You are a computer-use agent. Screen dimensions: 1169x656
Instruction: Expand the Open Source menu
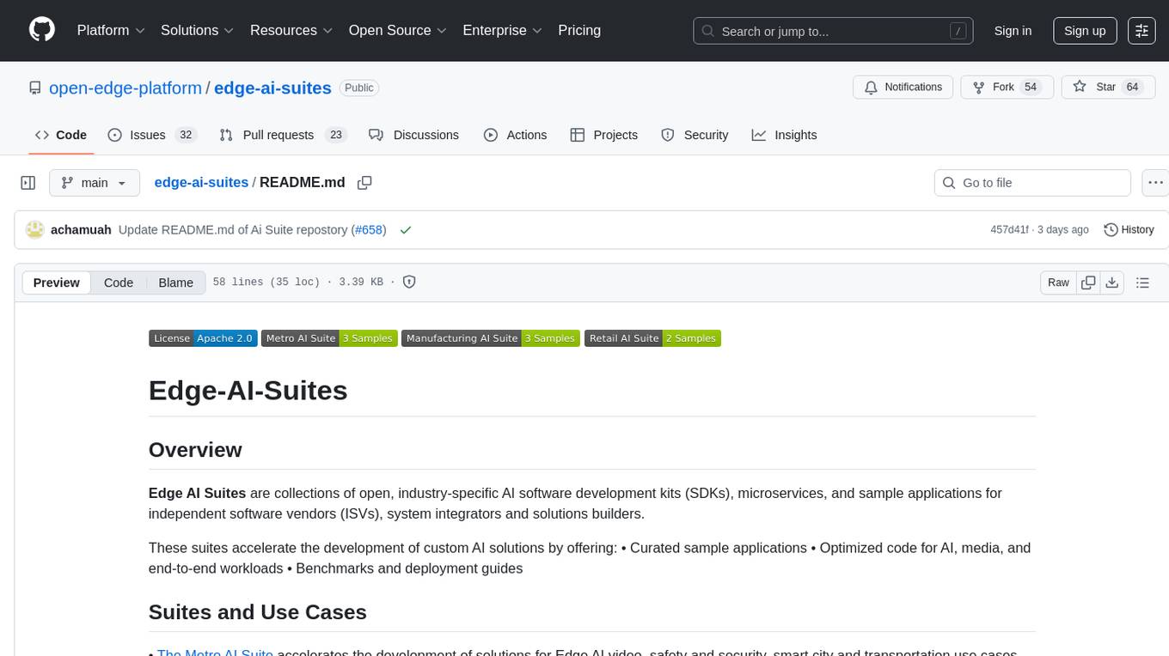pyautogui.click(x=397, y=30)
